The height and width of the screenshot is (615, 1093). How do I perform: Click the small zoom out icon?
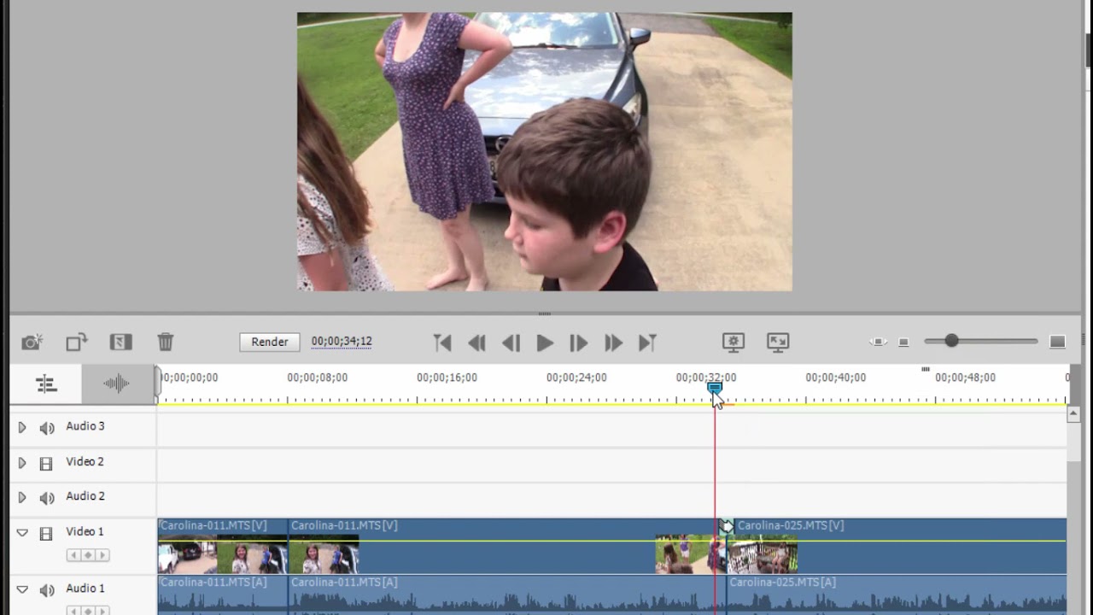[x=903, y=343]
